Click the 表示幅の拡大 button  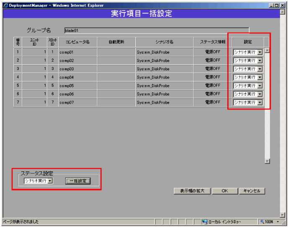pyautogui.click(x=192, y=191)
